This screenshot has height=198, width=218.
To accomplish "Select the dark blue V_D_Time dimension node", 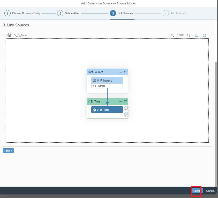I will coord(107,110).
